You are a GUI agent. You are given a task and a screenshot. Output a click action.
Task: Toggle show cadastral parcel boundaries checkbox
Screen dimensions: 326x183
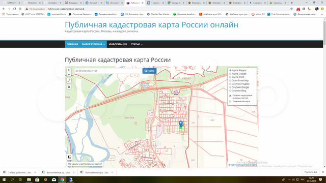pyautogui.click(x=230, y=96)
